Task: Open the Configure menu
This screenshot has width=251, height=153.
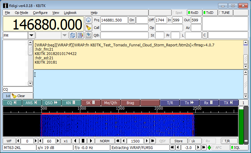Action: coord(40,13)
